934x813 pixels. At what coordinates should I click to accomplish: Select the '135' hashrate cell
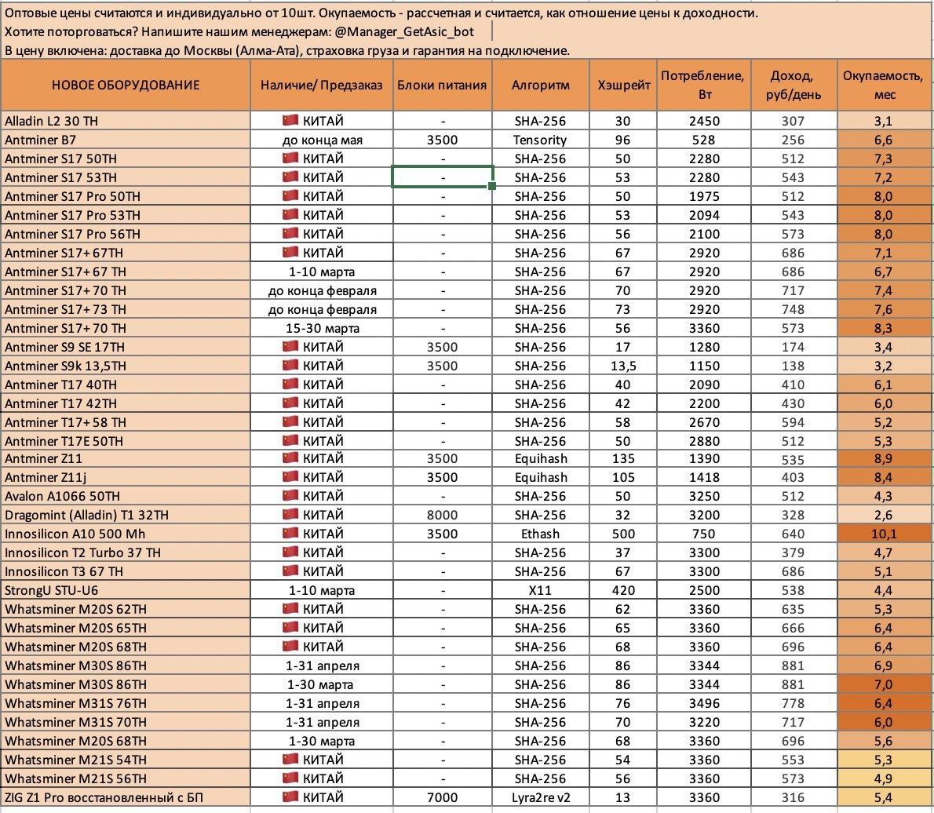coord(624,458)
